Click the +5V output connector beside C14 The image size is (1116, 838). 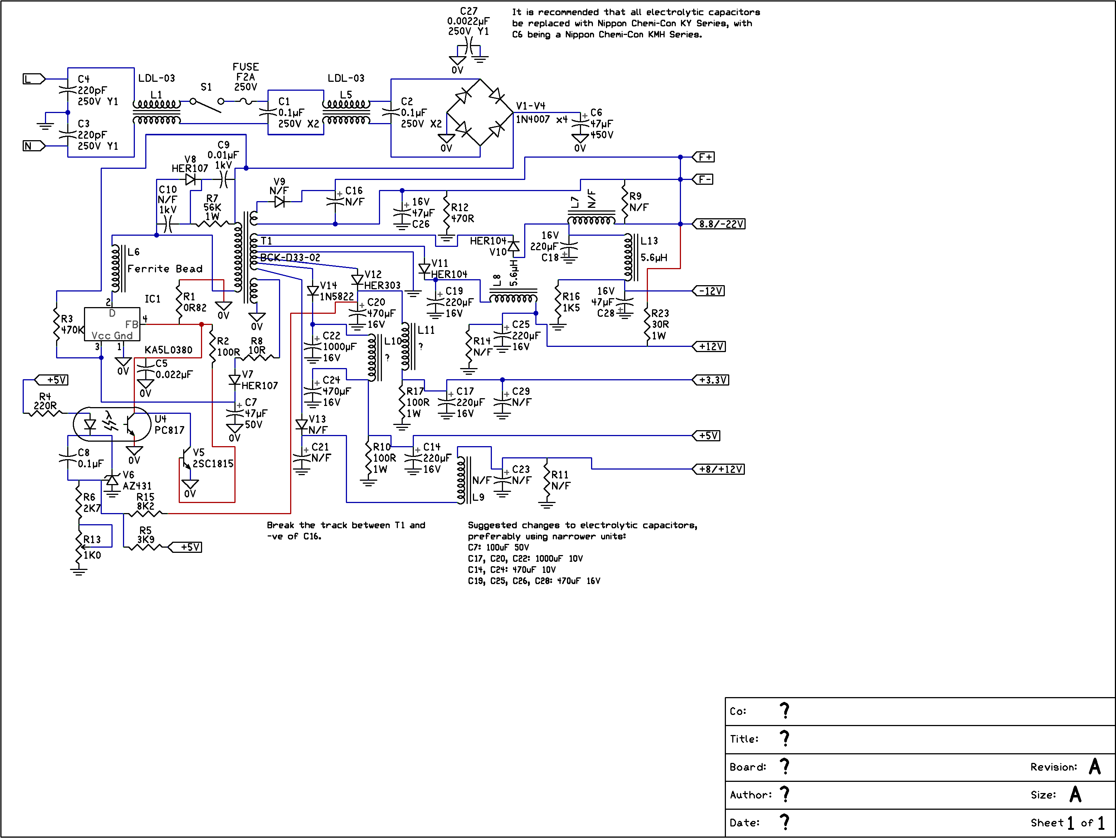pos(706,436)
